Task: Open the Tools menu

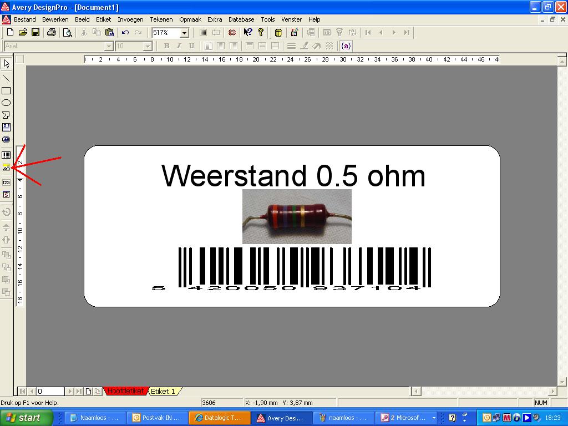Action: point(268,19)
